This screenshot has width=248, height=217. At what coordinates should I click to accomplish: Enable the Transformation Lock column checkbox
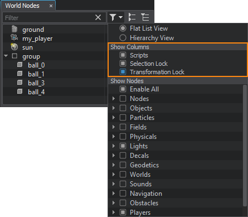(123, 72)
